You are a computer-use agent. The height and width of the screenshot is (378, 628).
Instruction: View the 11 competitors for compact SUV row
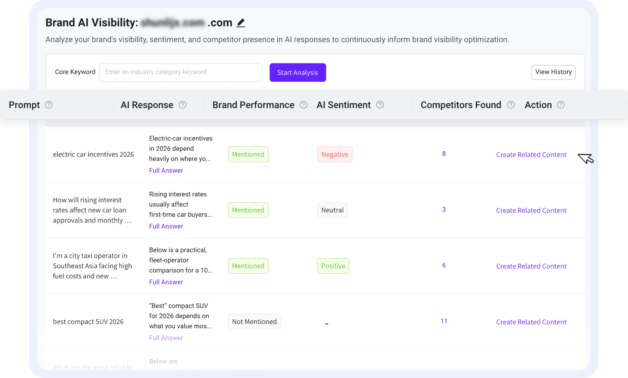click(444, 321)
